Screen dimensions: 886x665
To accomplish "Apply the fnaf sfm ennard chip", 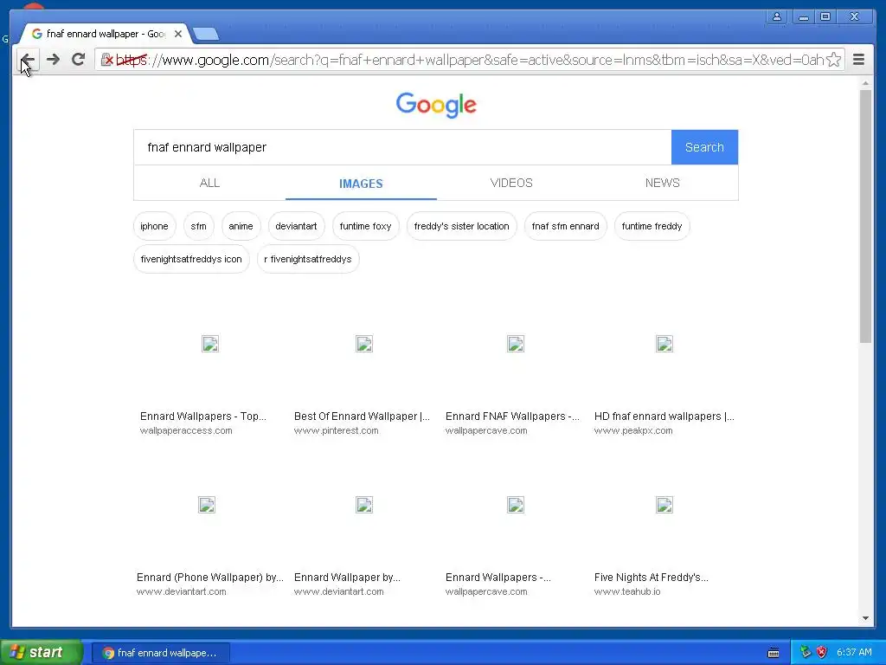I will (x=566, y=226).
